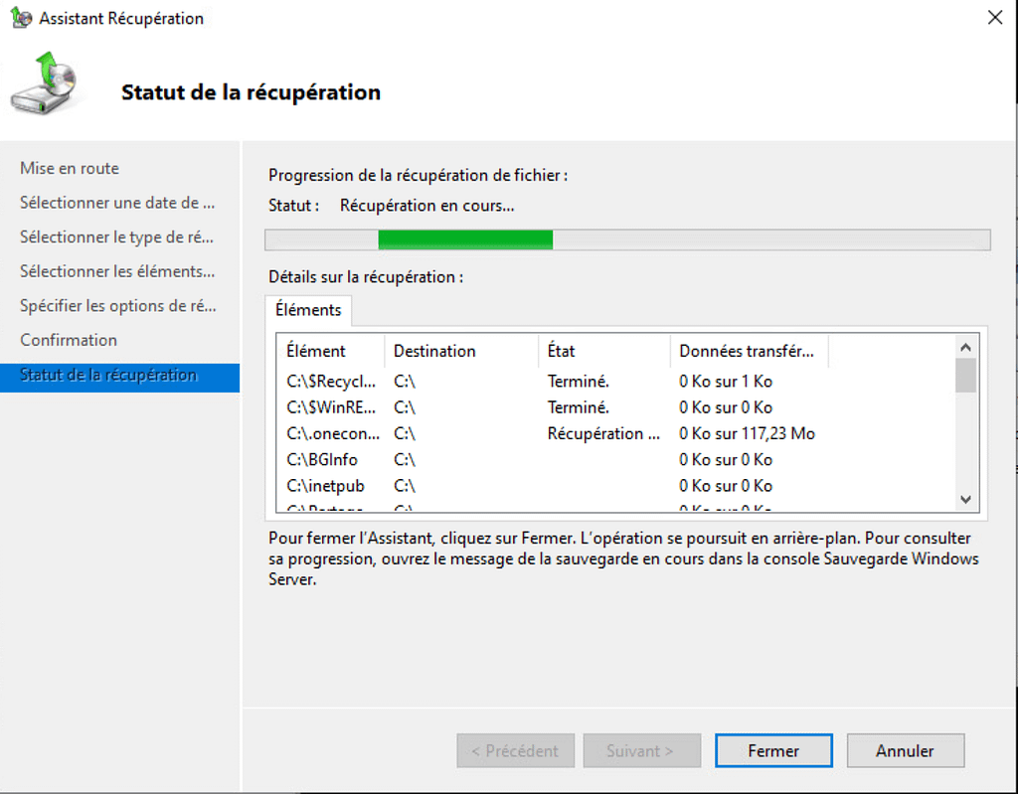Sort by the Destination column header

tap(434, 351)
